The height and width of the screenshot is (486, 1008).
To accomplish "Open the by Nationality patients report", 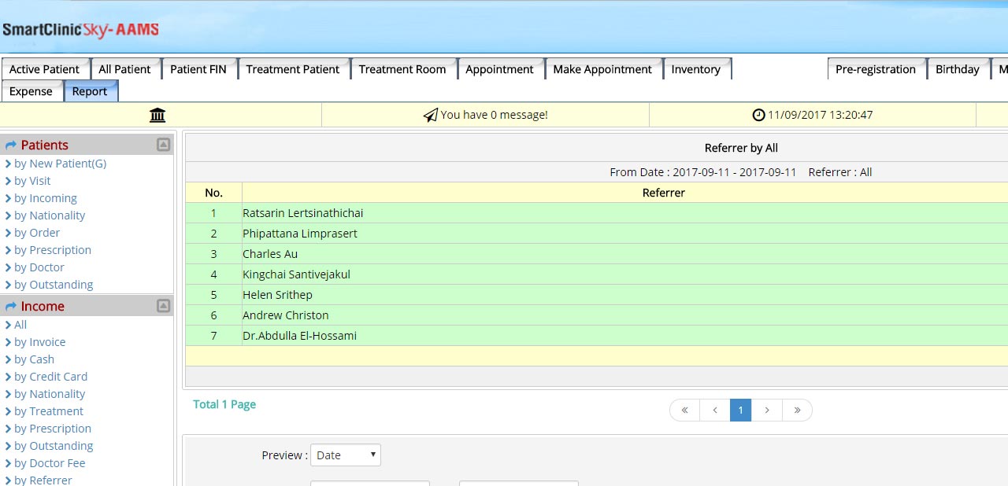I will coord(49,215).
